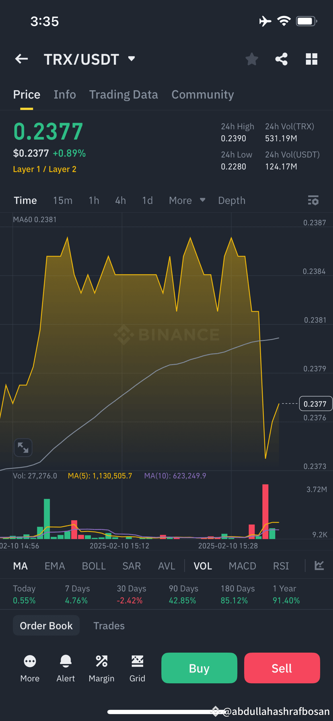This screenshot has height=721, width=333.
Task: Tap the indicator chart icon beside RSI
Action: (x=319, y=566)
